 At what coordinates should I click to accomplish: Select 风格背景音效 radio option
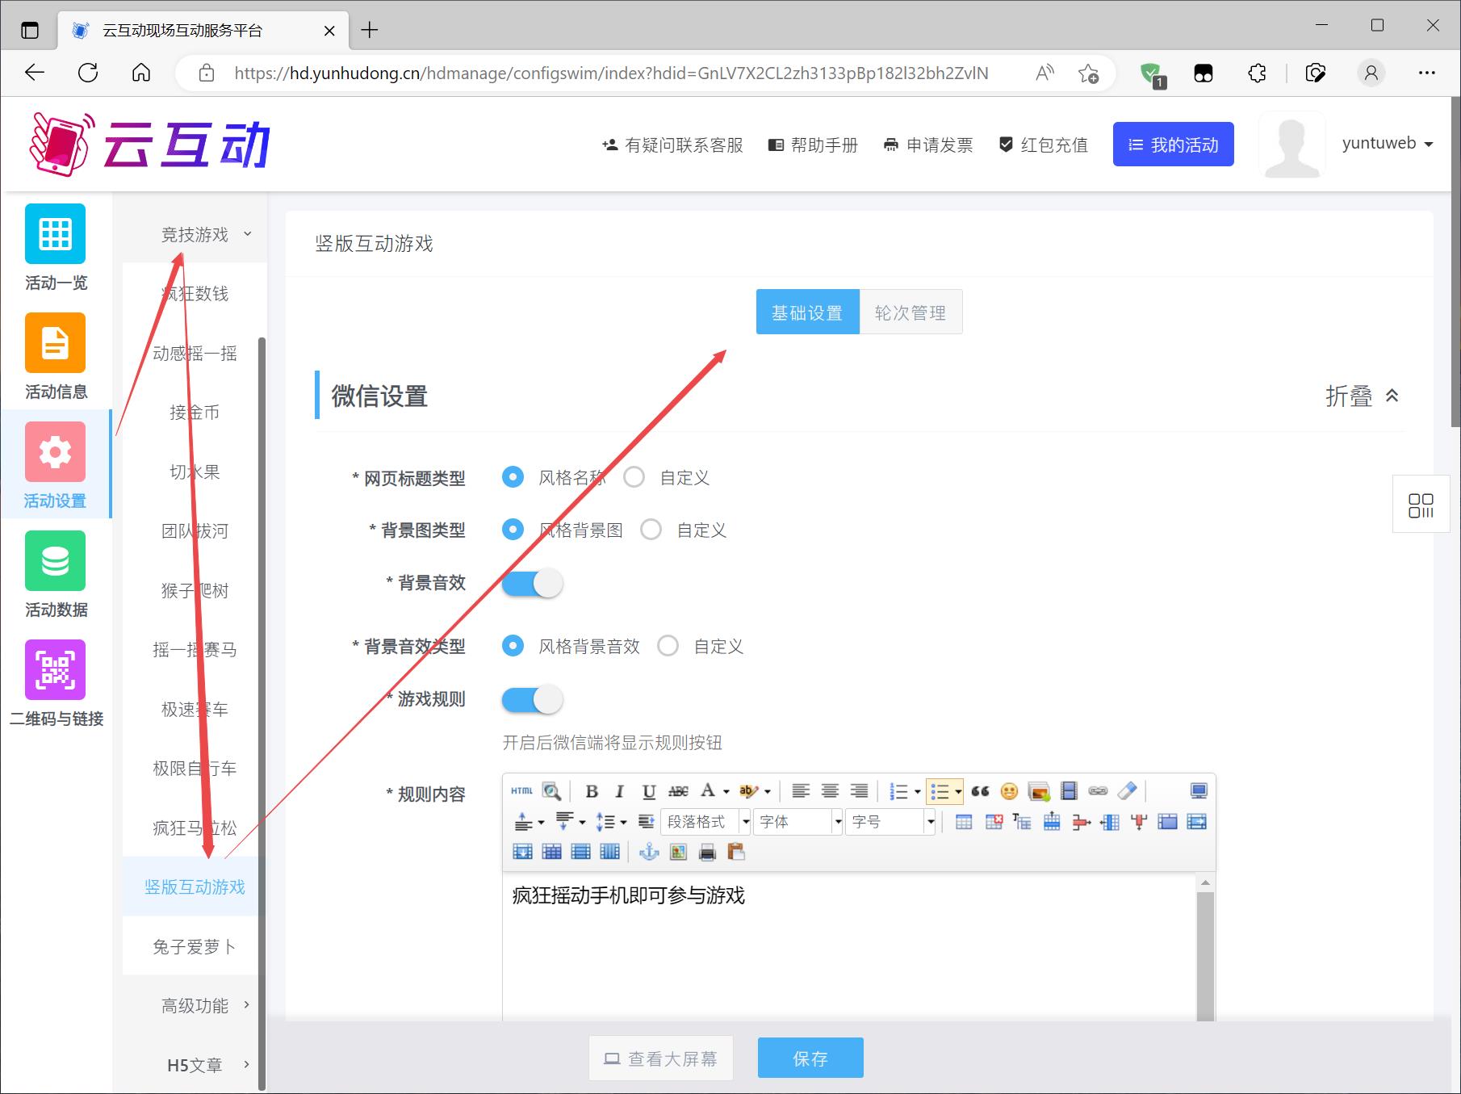tap(513, 646)
